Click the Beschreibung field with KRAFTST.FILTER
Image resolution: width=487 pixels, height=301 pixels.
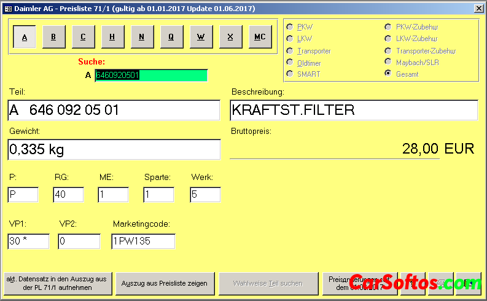click(353, 111)
